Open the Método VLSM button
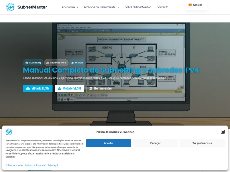The image size is (230, 172). pyautogui.click(x=69, y=88)
